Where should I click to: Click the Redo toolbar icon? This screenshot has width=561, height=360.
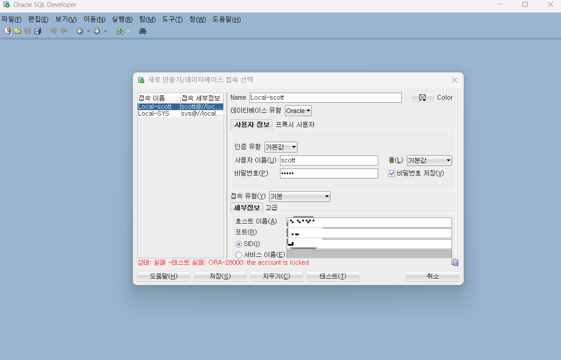tap(64, 31)
